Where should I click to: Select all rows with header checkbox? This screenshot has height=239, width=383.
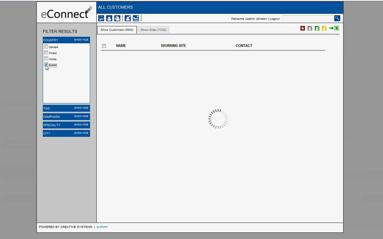click(x=104, y=46)
